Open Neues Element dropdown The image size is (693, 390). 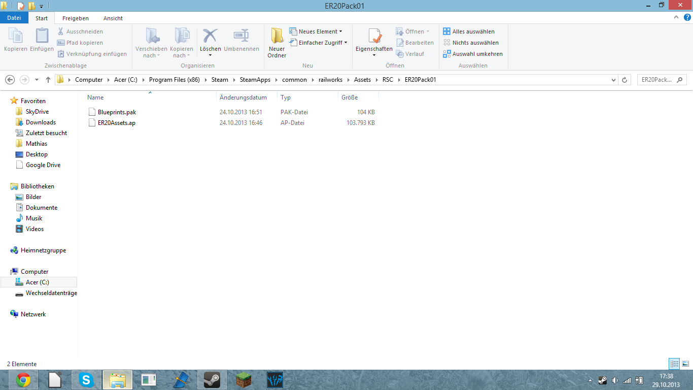(x=316, y=31)
